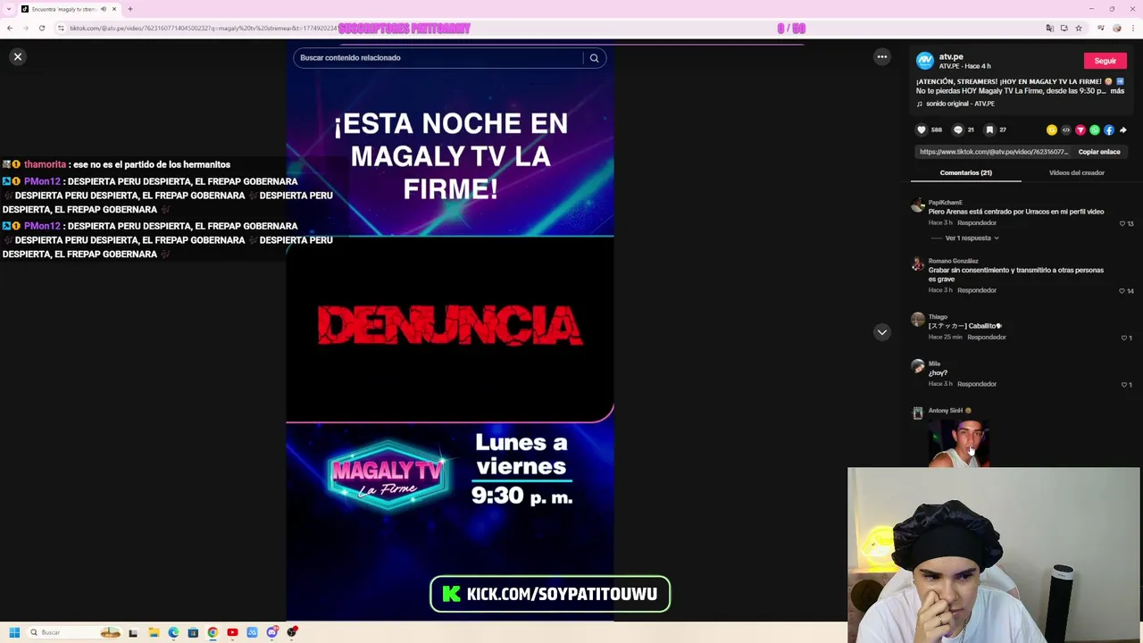This screenshot has width=1143, height=643.
Task: Open YouTube app from taskbar
Action: 232,632
